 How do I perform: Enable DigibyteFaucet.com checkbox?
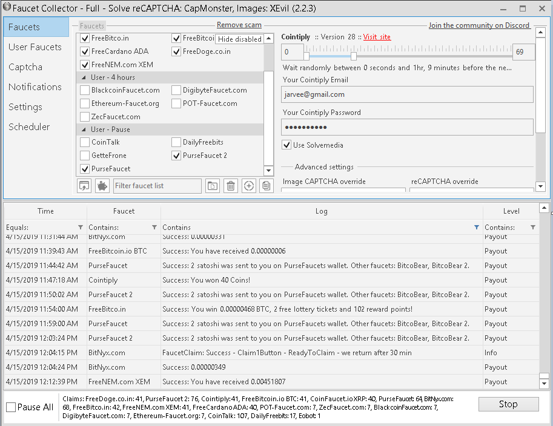coord(176,90)
